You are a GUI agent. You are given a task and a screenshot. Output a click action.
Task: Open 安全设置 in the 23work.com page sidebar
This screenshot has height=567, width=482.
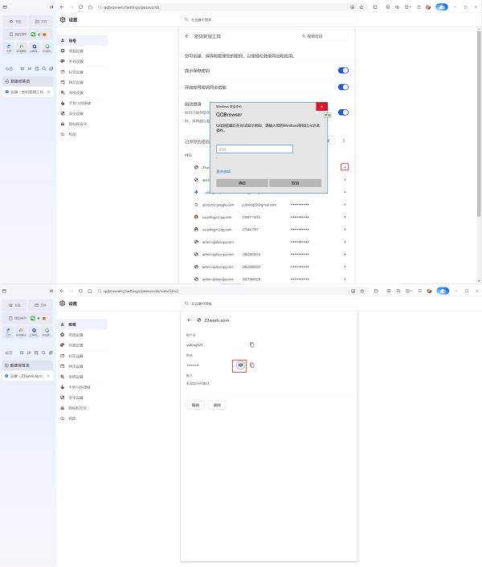pyautogui.click(x=76, y=397)
